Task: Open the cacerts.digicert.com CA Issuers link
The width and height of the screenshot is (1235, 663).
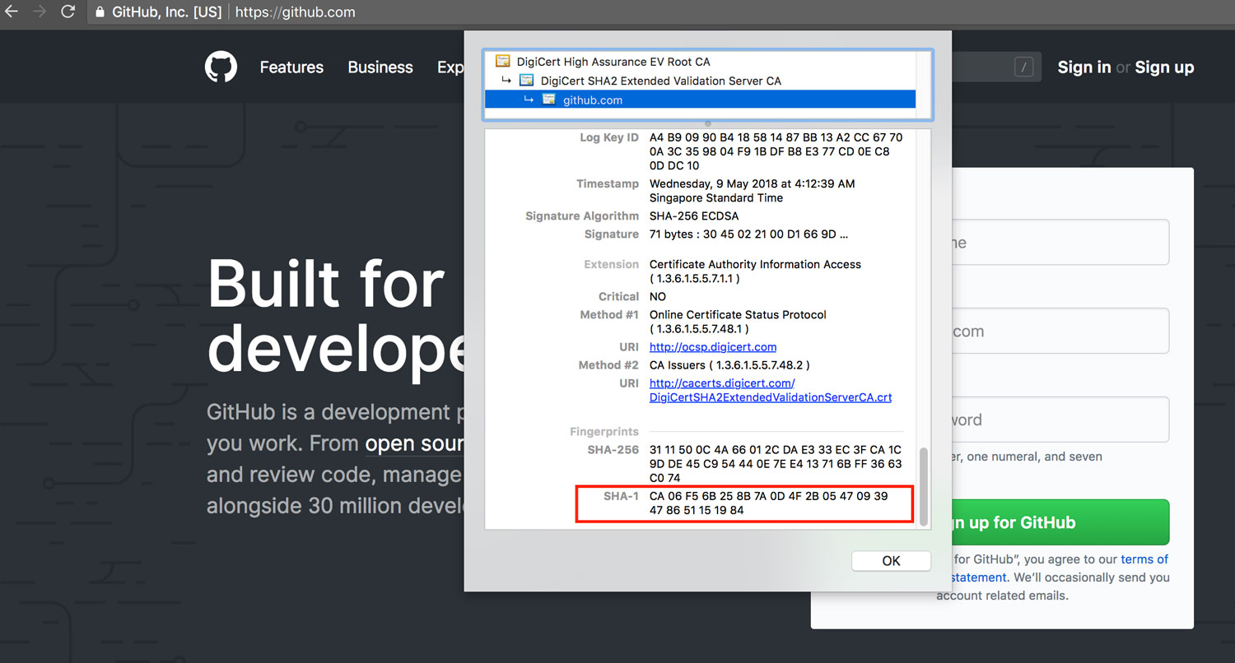Action: 771,391
